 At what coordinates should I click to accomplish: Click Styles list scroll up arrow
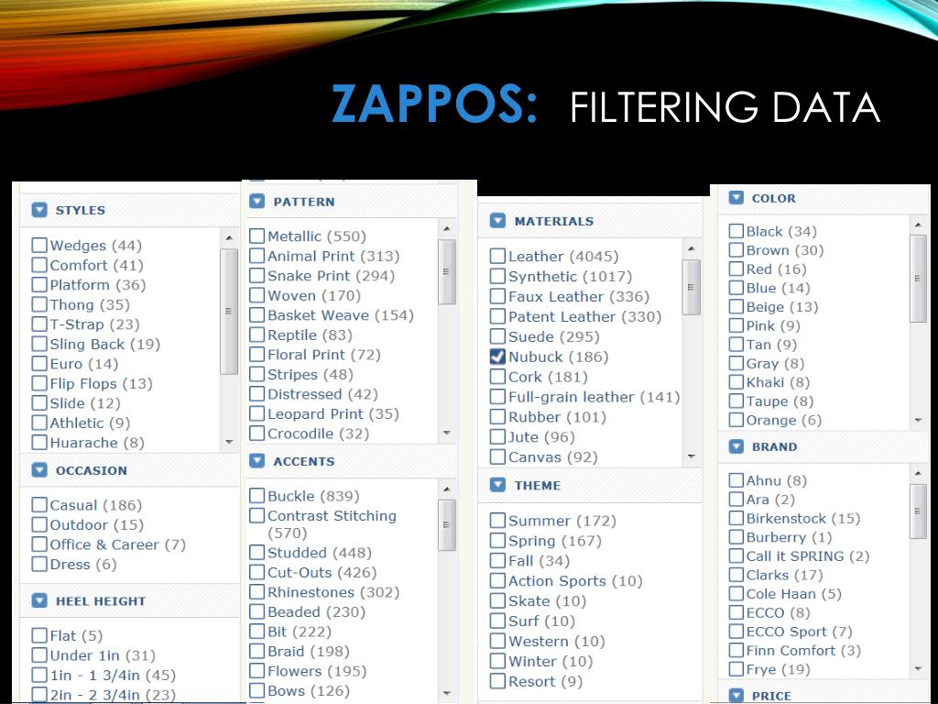tap(229, 238)
